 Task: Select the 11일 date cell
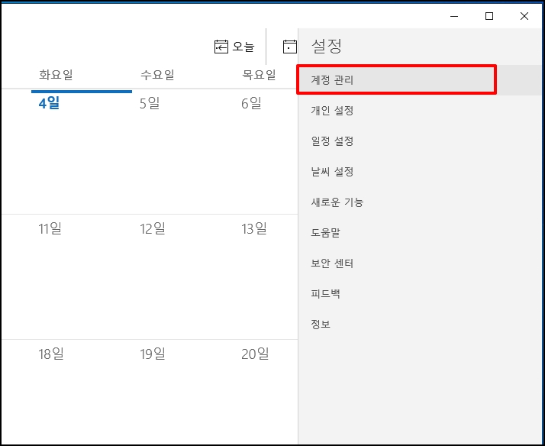(82, 276)
